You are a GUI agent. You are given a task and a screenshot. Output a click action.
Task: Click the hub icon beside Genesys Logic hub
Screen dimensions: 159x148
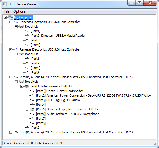tap(32, 109)
